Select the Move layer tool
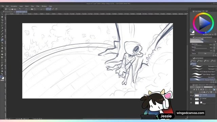The height and width of the screenshot is (122, 217). pyautogui.click(x=2, y=23)
